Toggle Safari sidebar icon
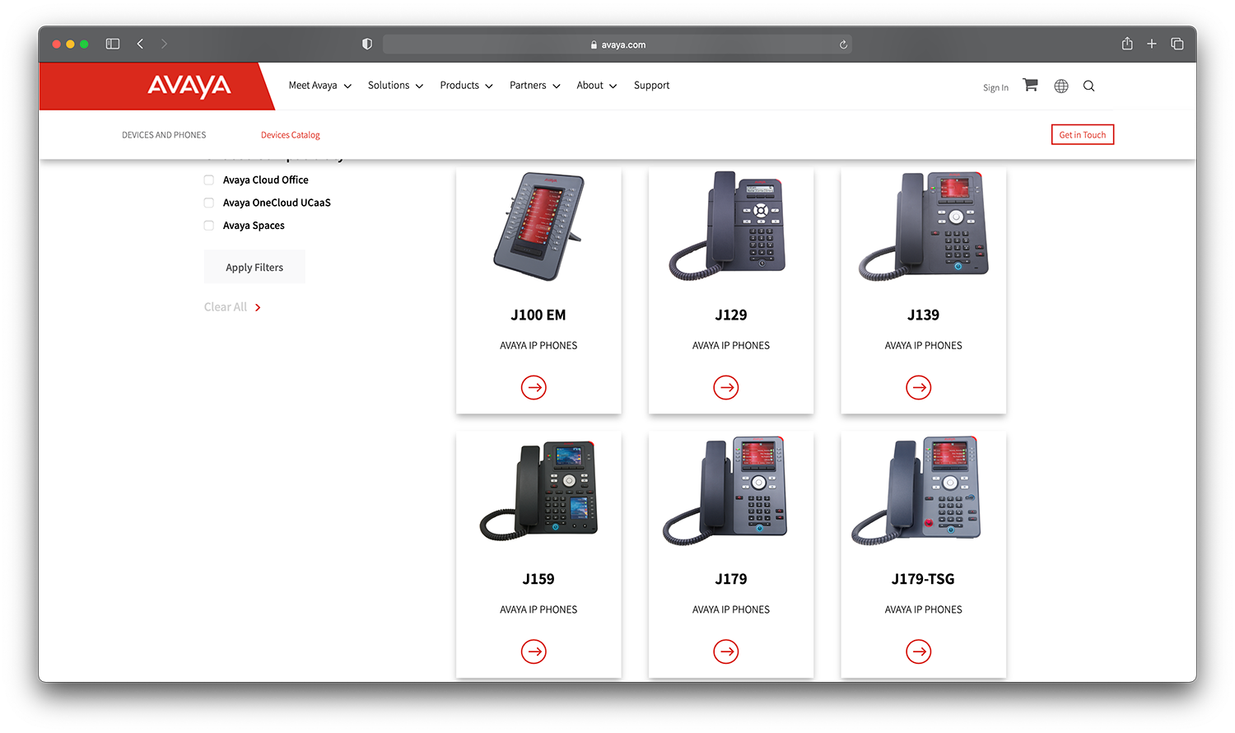 [x=113, y=44]
